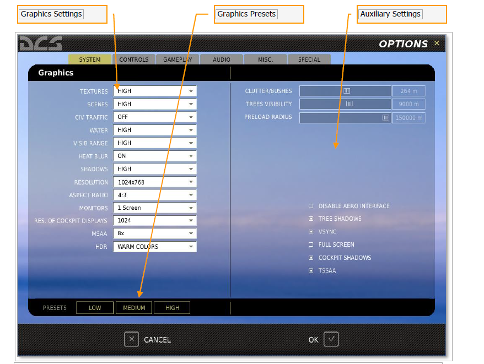
Task: Apply the MEDIUM graphics preset
Action: pyautogui.click(x=134, y=307)
